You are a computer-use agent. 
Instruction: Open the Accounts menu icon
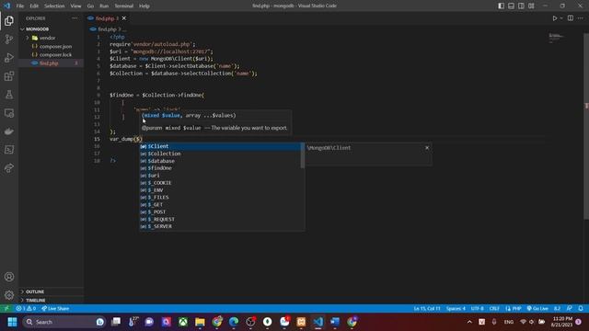coord(9,277)
